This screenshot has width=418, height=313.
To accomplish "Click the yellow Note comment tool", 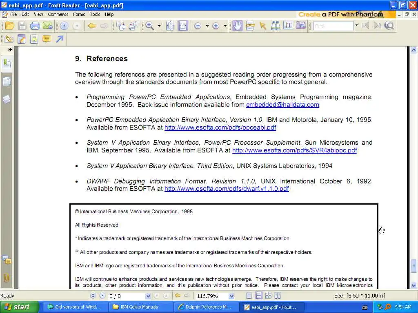I will [x=47, y=40].
